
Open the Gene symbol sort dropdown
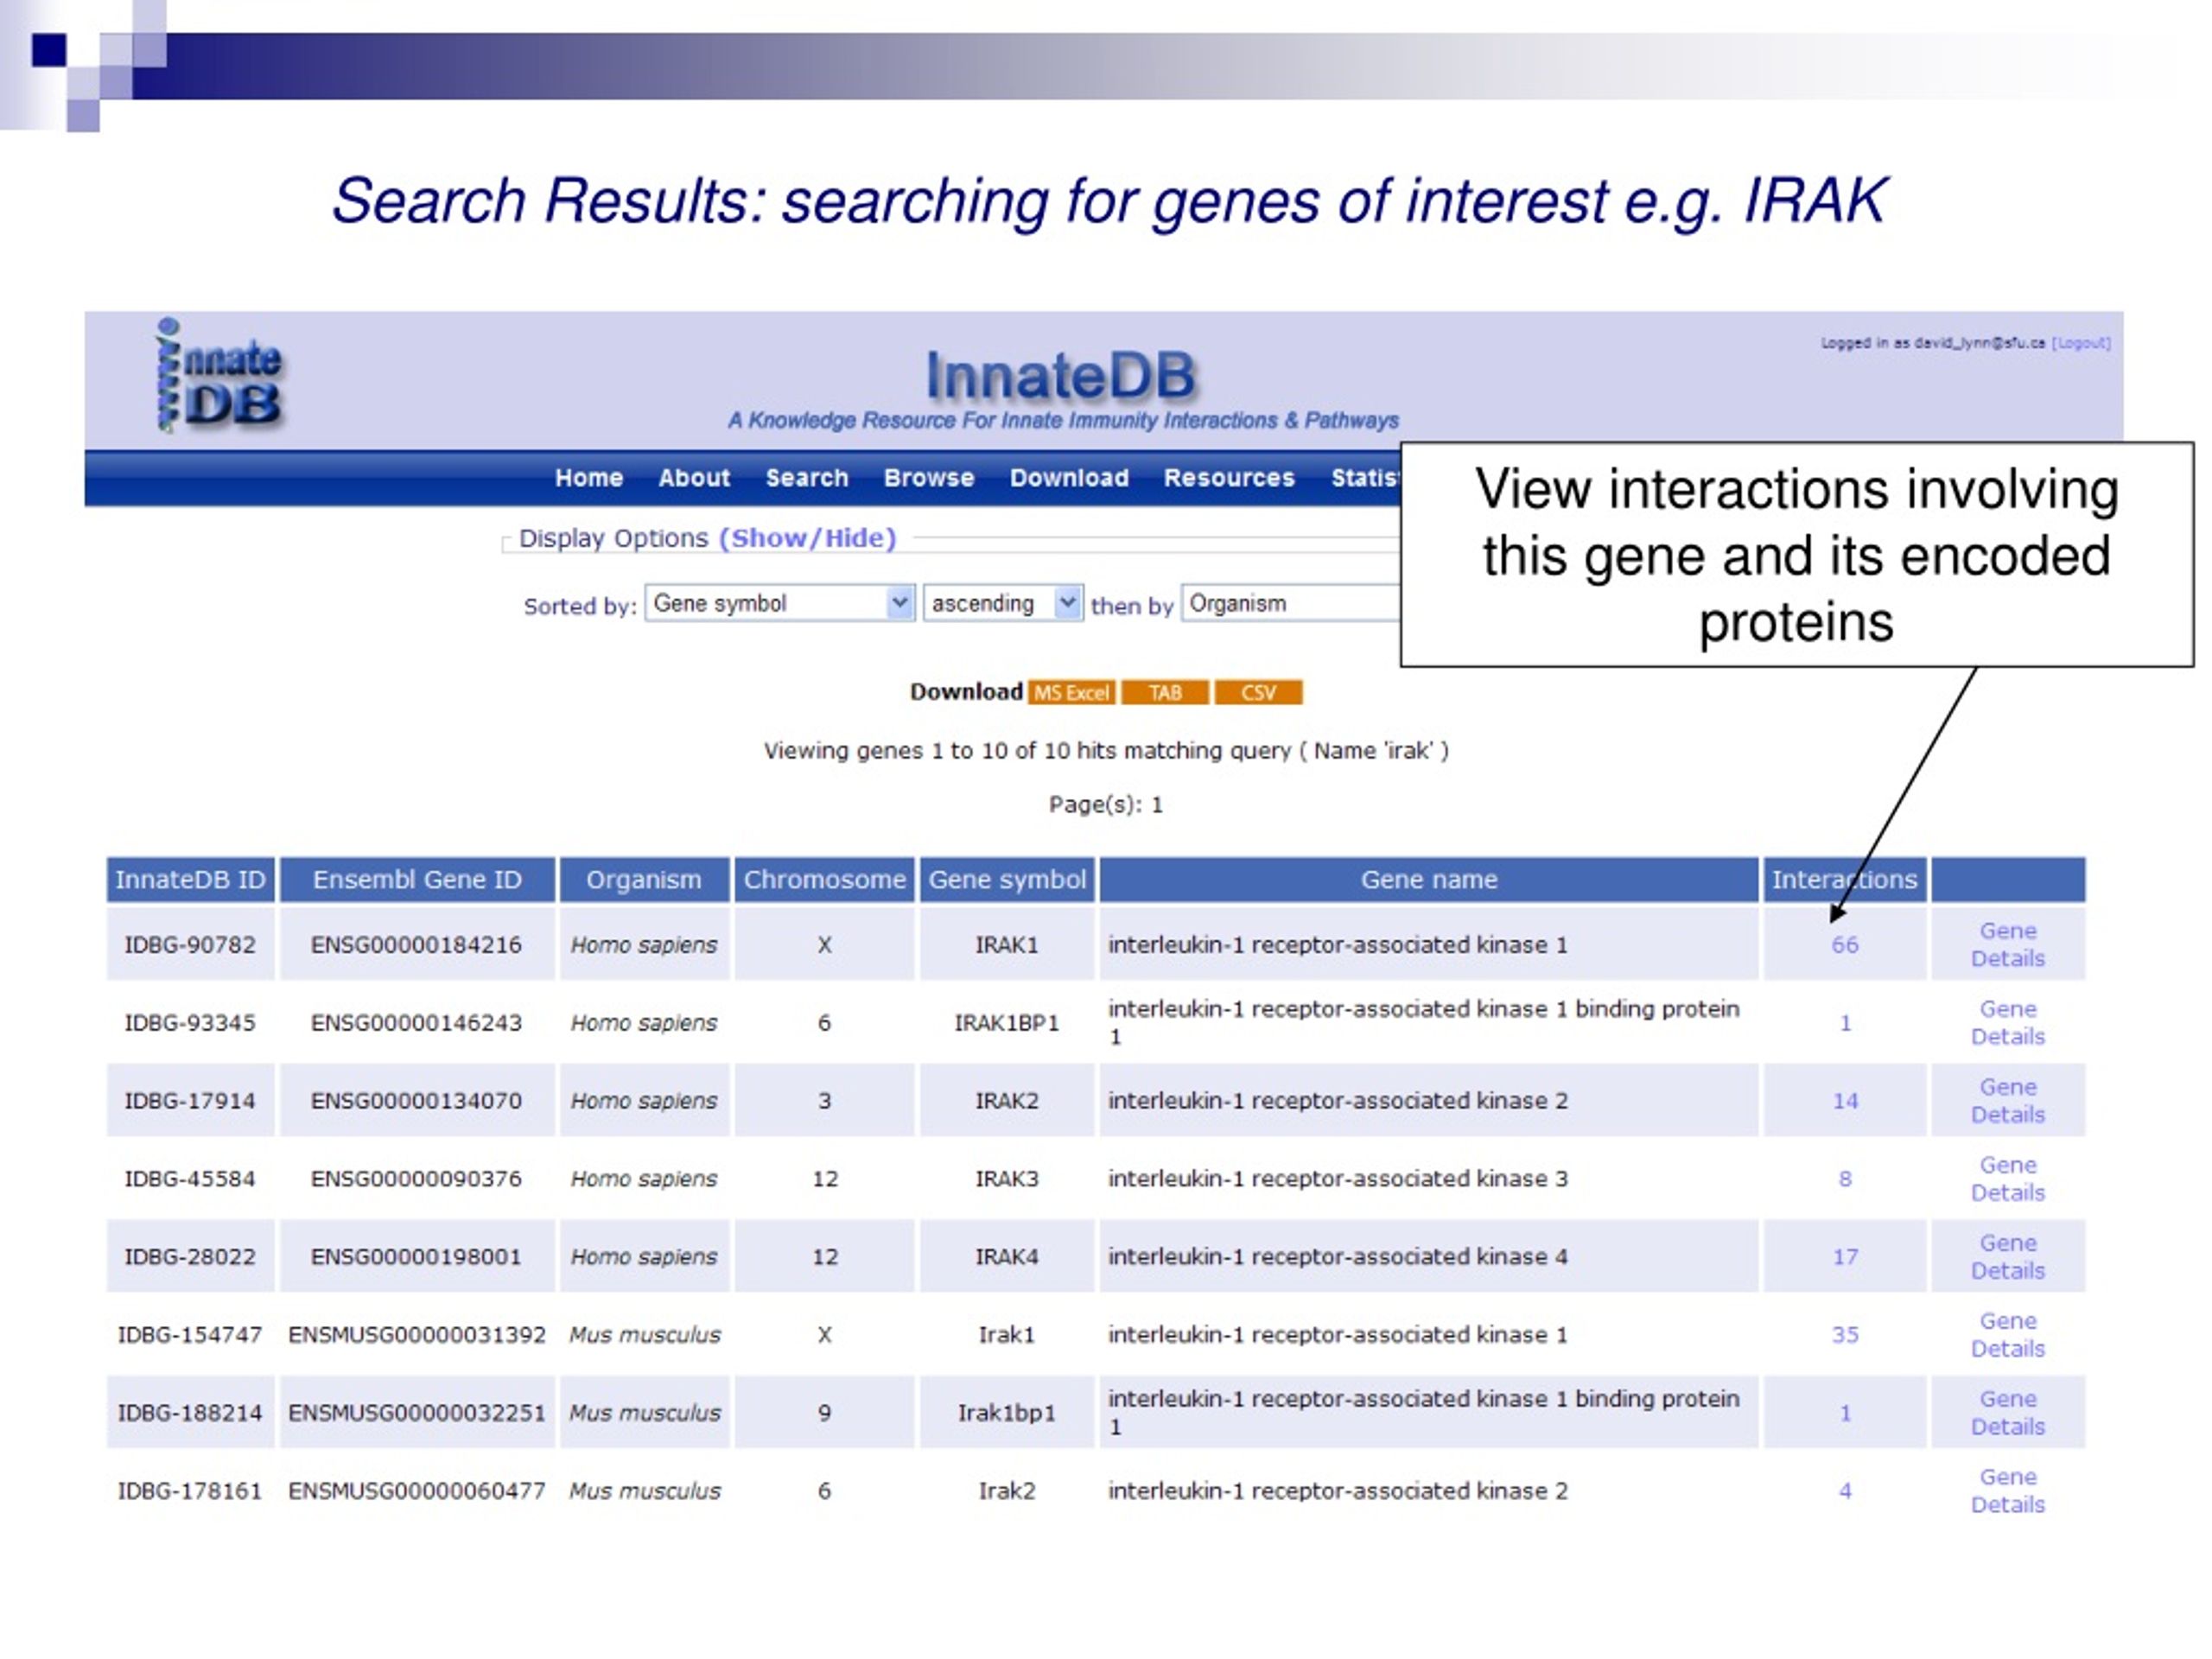[x=780, y=603]
